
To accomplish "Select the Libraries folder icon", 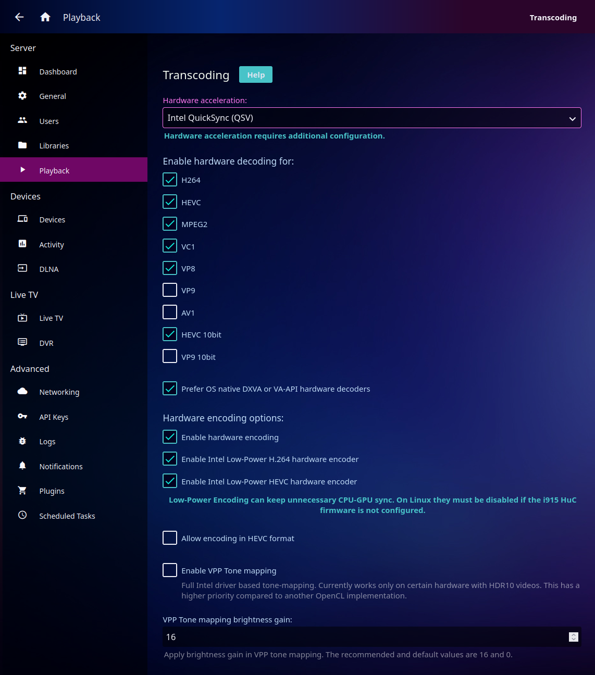I will [x=22, y=145].
